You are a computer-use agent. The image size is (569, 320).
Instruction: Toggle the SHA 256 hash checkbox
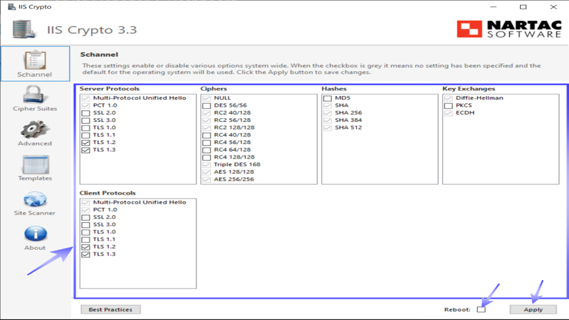(x=327, y=113)
